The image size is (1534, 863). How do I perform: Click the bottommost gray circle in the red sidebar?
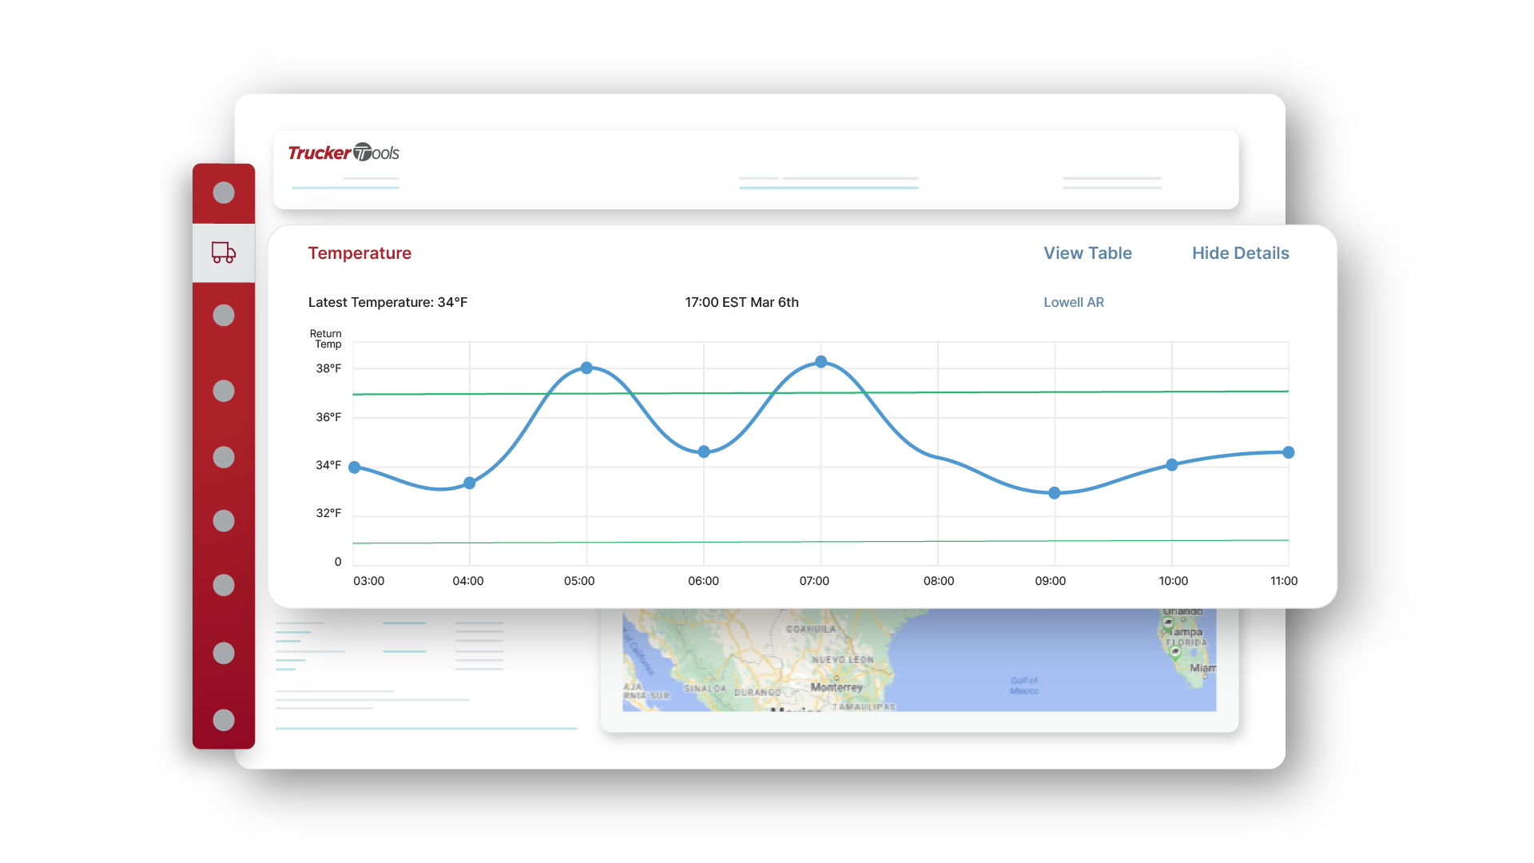coord(224,720)
